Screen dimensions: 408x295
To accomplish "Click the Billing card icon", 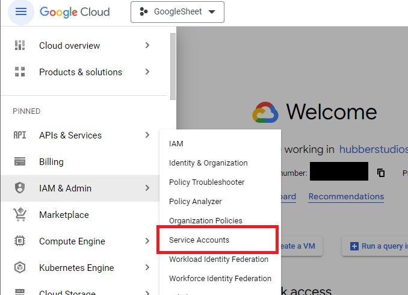I will click(20, 162).
